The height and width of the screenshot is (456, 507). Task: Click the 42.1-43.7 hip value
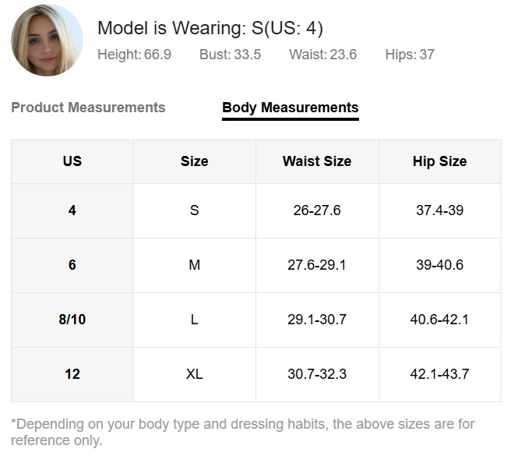pyautogui.click(x=440, y=374)
